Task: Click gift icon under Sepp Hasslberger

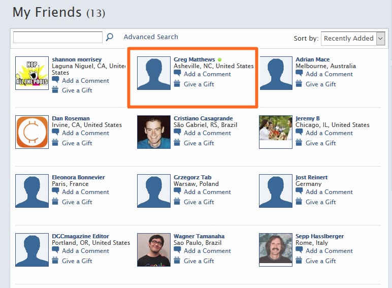Action: 299,261
